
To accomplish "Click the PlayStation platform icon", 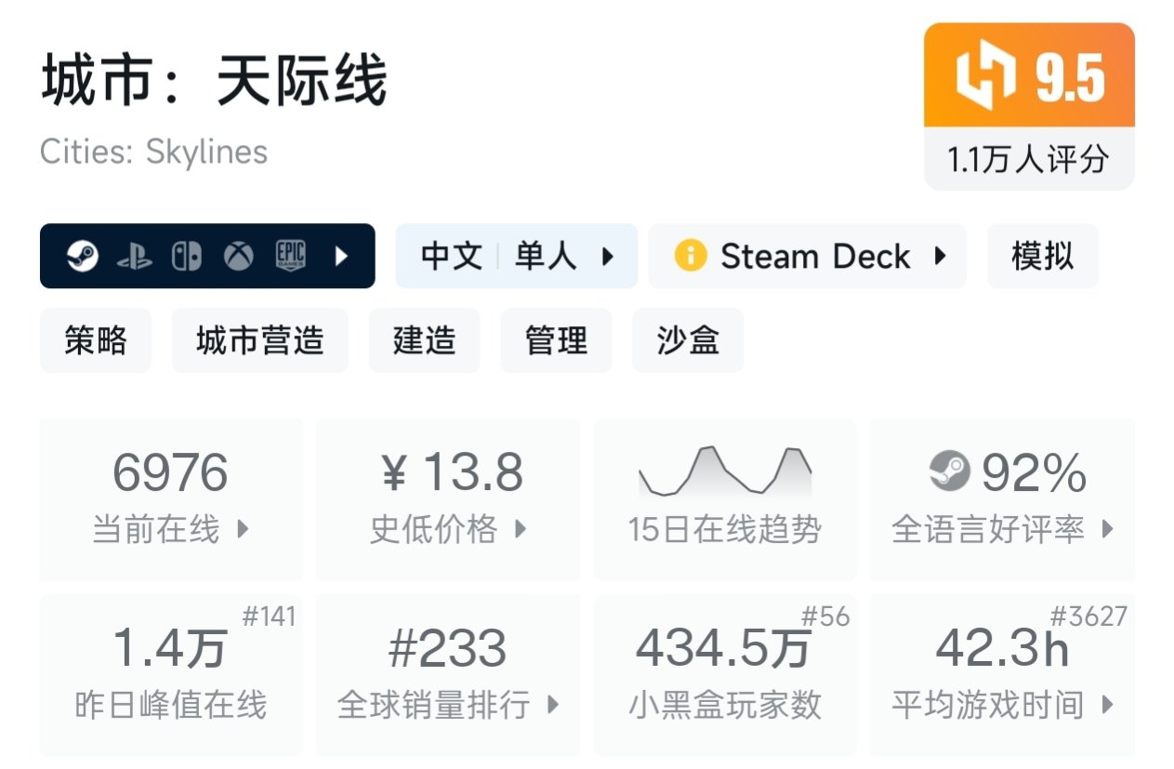I will 135,257.
